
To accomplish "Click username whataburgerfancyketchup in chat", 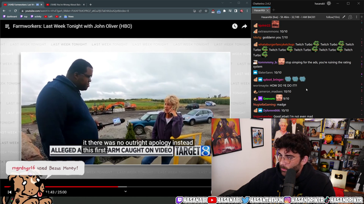I will point(276,44).
